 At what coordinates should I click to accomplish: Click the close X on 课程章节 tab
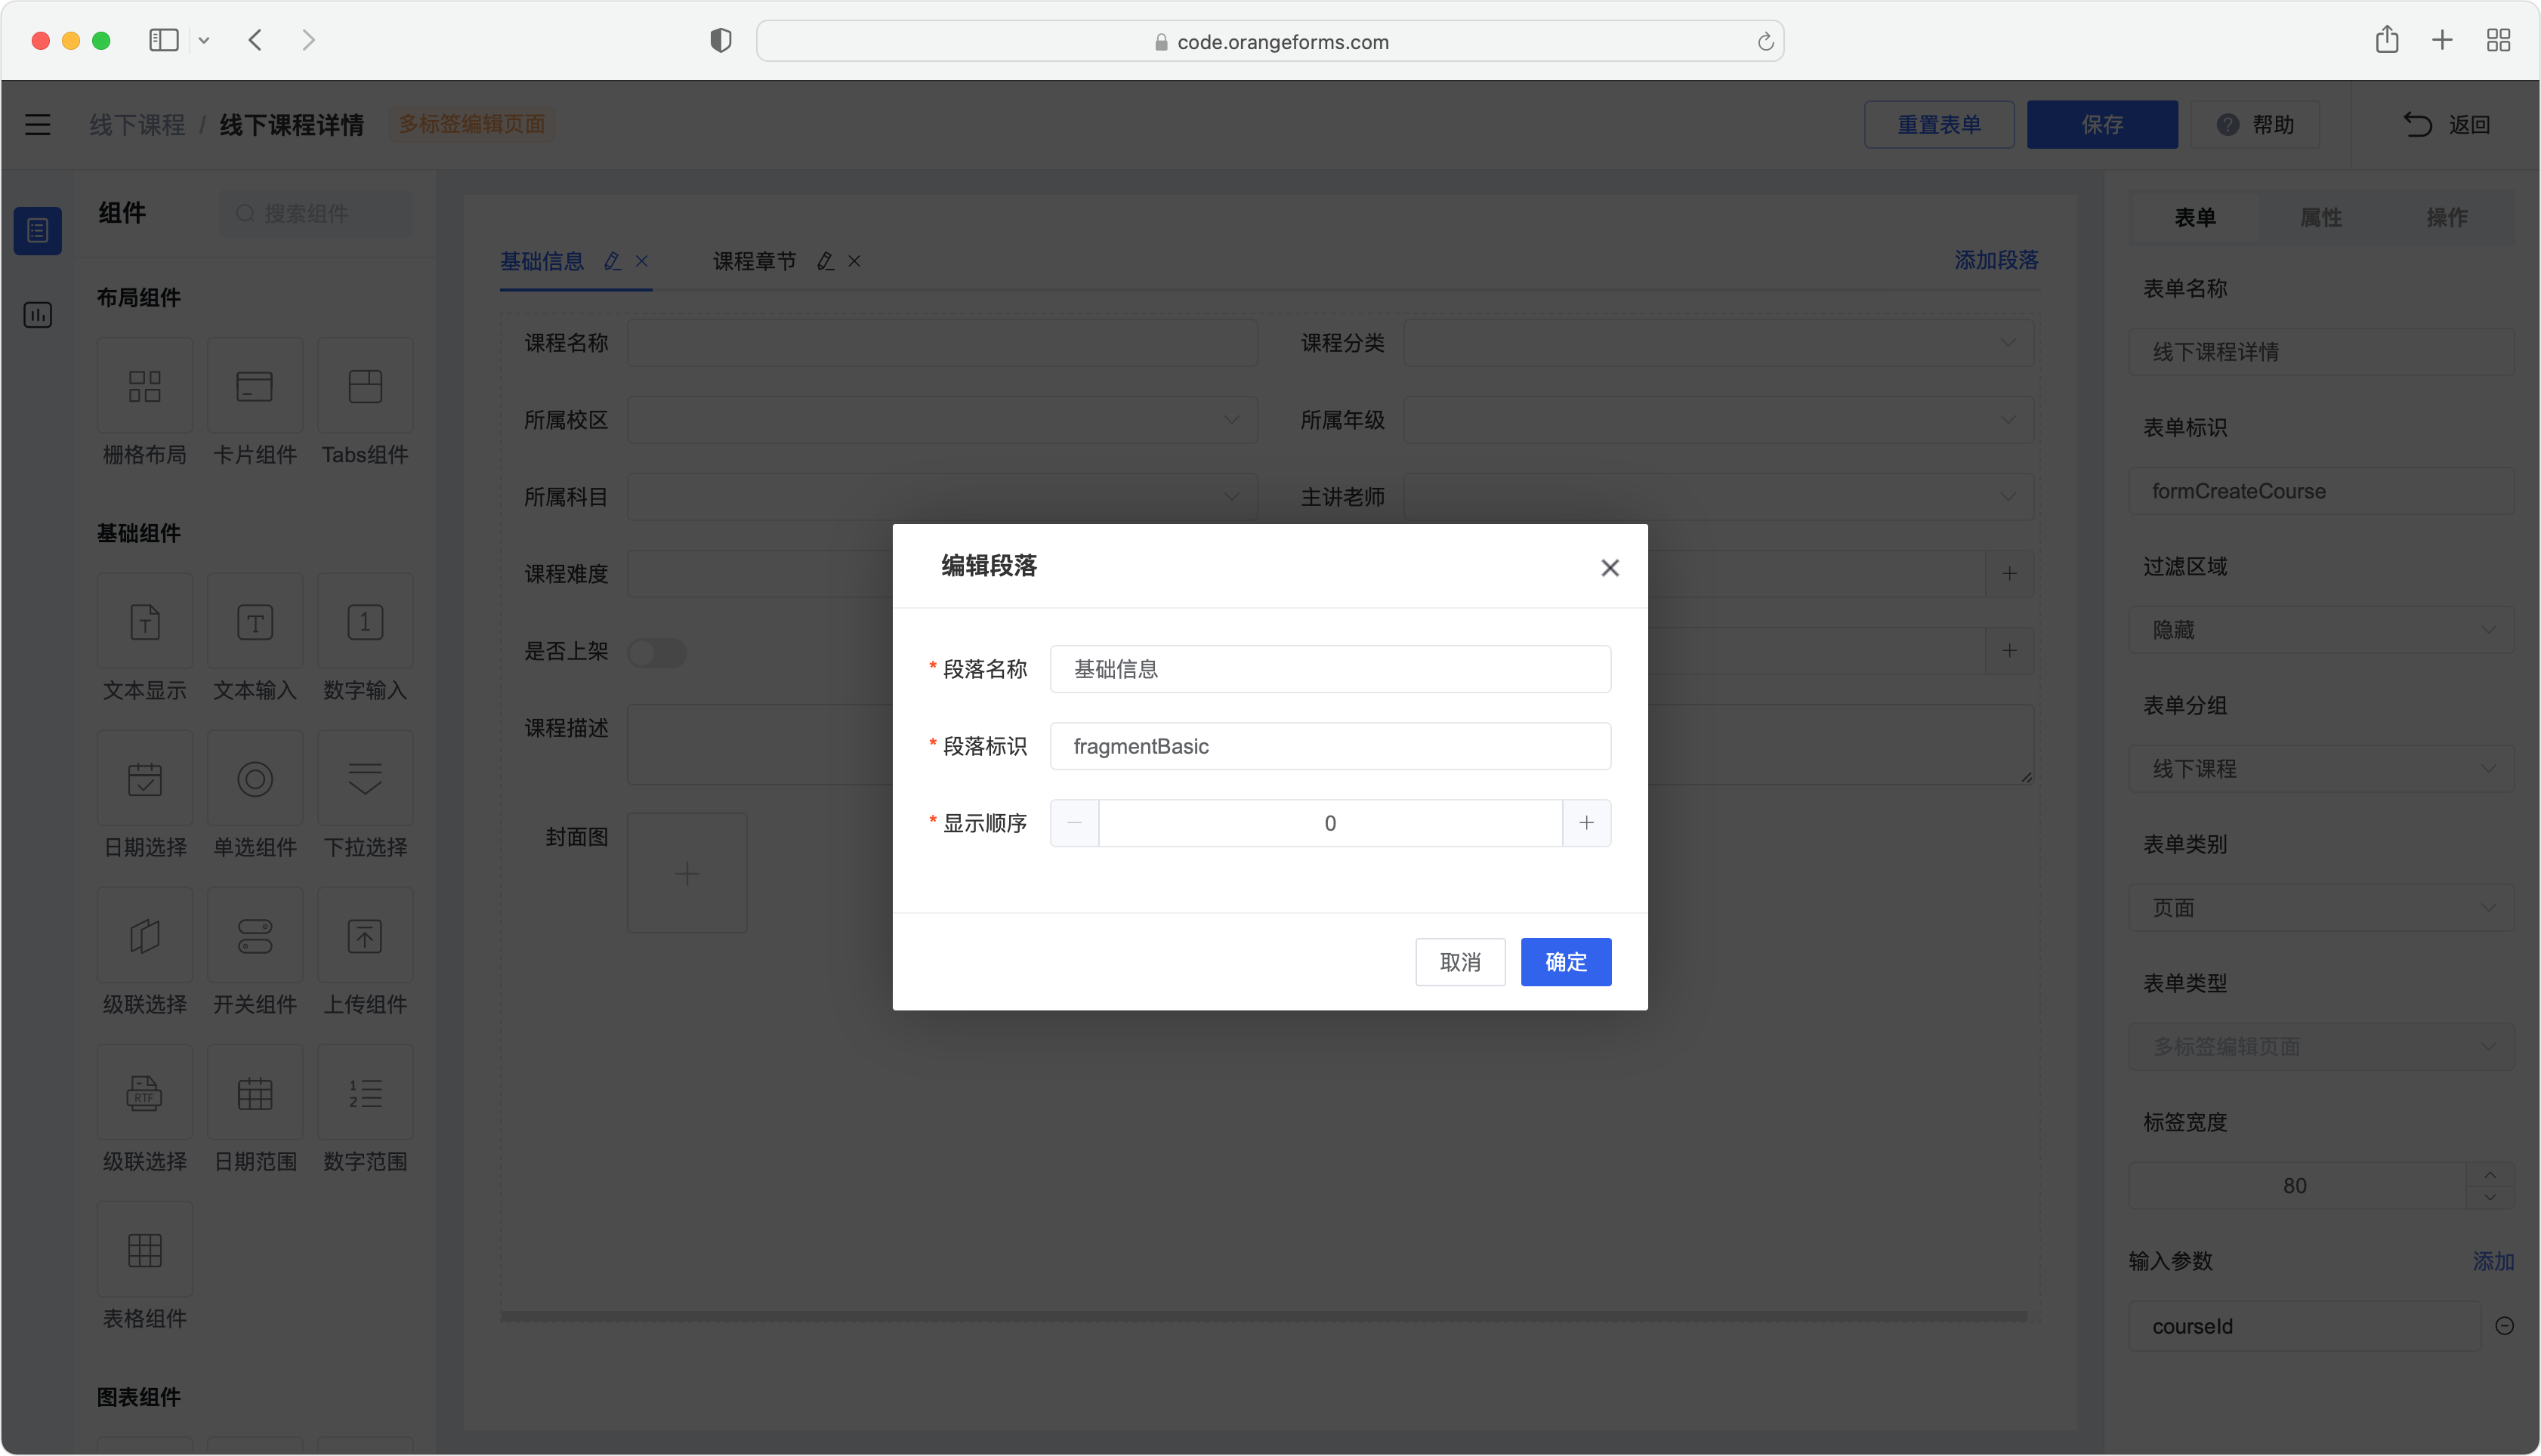(854, 262)
